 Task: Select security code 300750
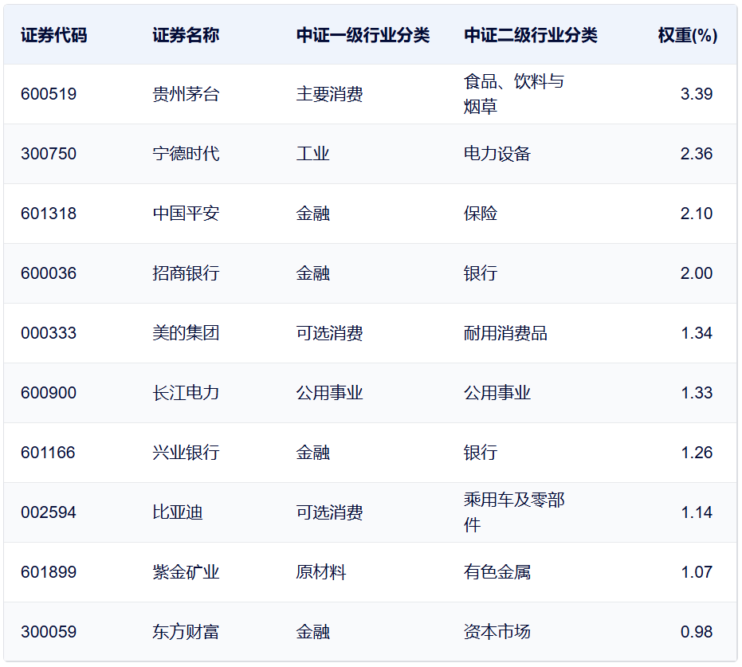coord(49,153)
